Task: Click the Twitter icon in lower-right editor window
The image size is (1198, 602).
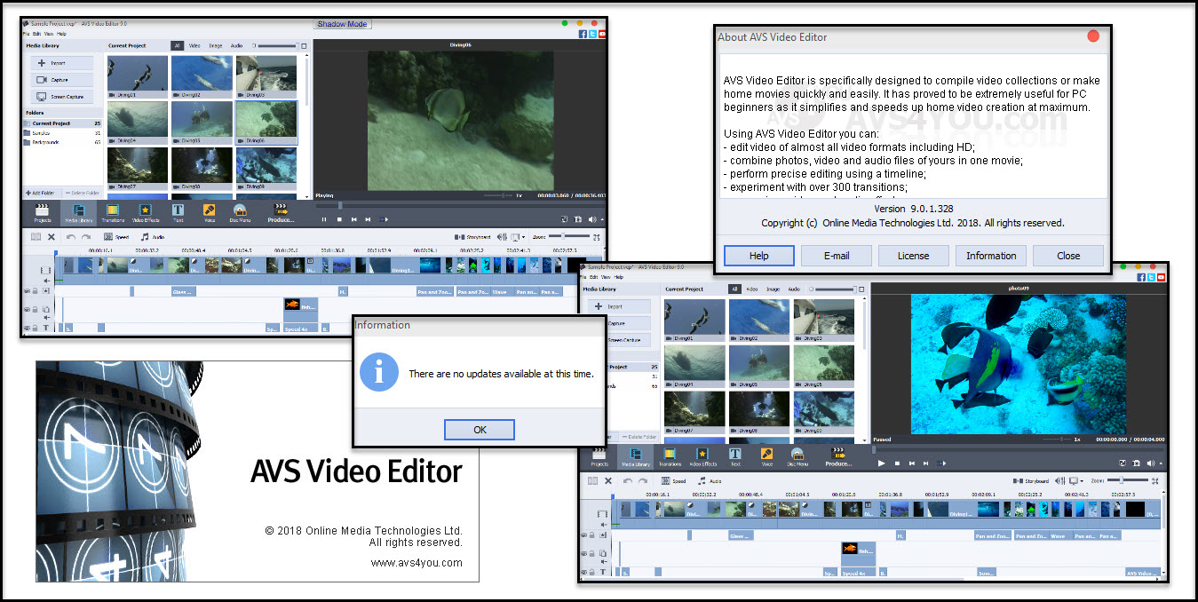Action: pyautogui.click(x=1150, y=277)
